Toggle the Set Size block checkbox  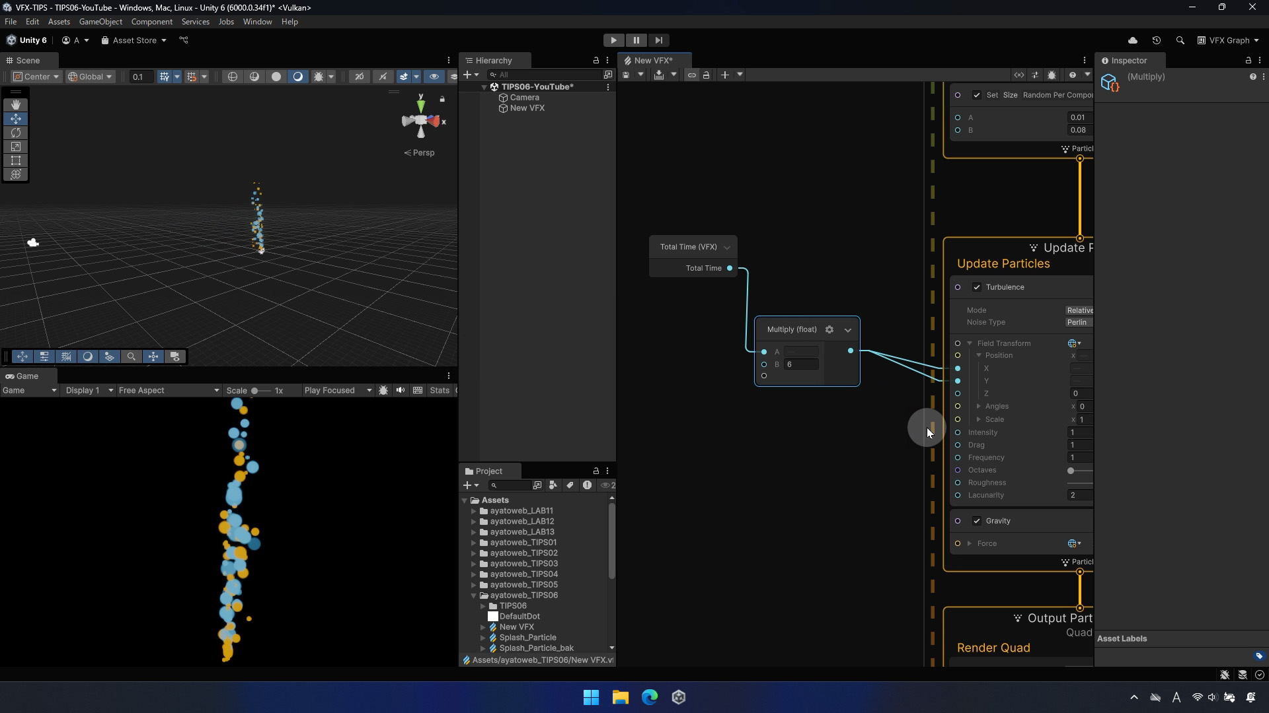tap(977, 95)
